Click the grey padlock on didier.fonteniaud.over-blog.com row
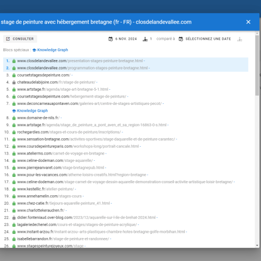Viewport: 261px width, 261px height. pyautogui.click(x=14, y=218)
